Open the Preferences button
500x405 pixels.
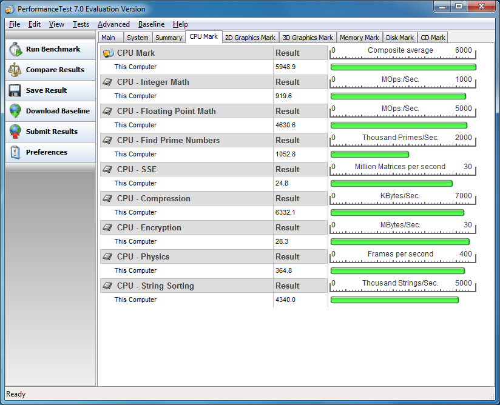point(50,152)
